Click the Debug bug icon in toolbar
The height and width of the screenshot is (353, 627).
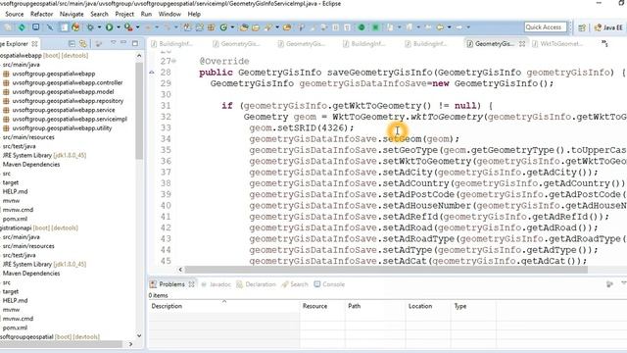click(x=90, y=27)
